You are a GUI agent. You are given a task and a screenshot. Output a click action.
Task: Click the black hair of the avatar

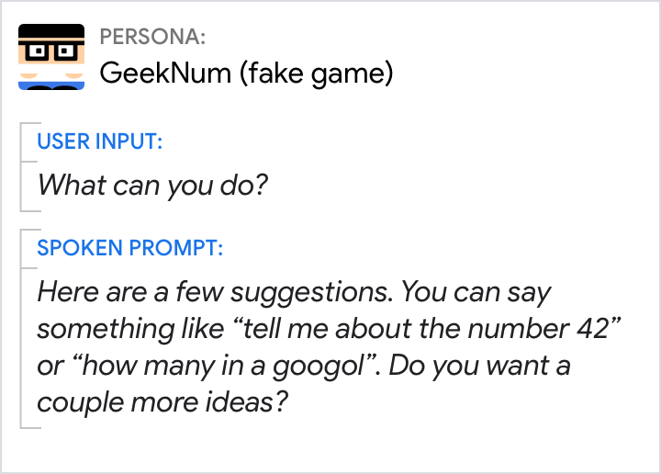click(51, 31)
